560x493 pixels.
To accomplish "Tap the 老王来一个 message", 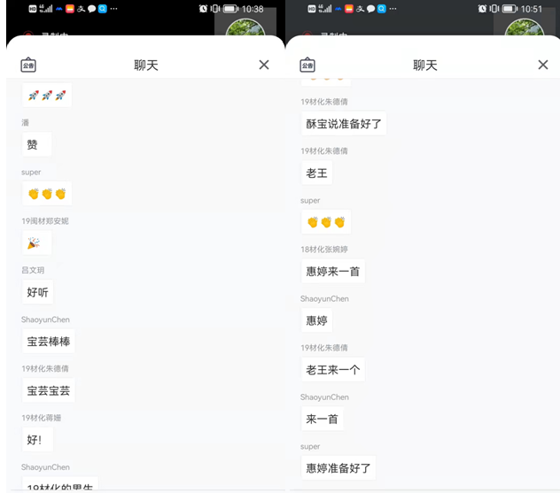I will point(333,370).
